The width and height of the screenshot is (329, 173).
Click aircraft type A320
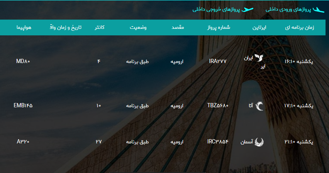point(23,141)
